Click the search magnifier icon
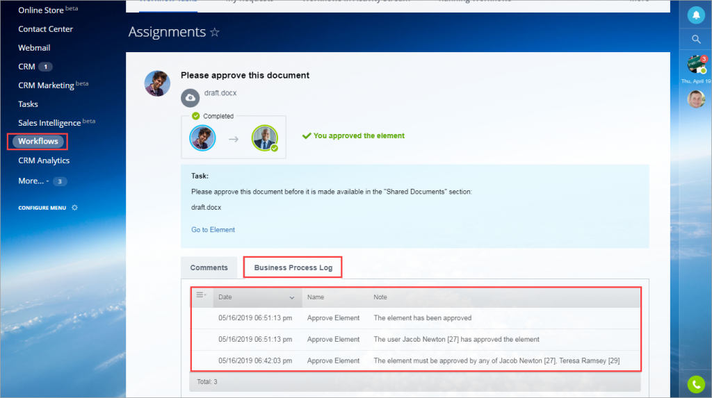Screen dimensions: 712x398 [695, 39]
